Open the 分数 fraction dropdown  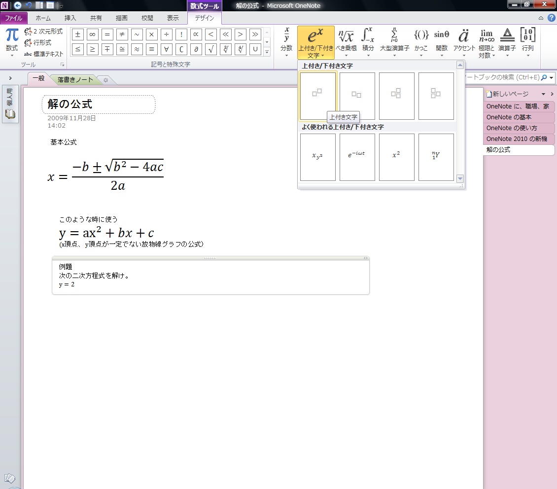[286, 42]
